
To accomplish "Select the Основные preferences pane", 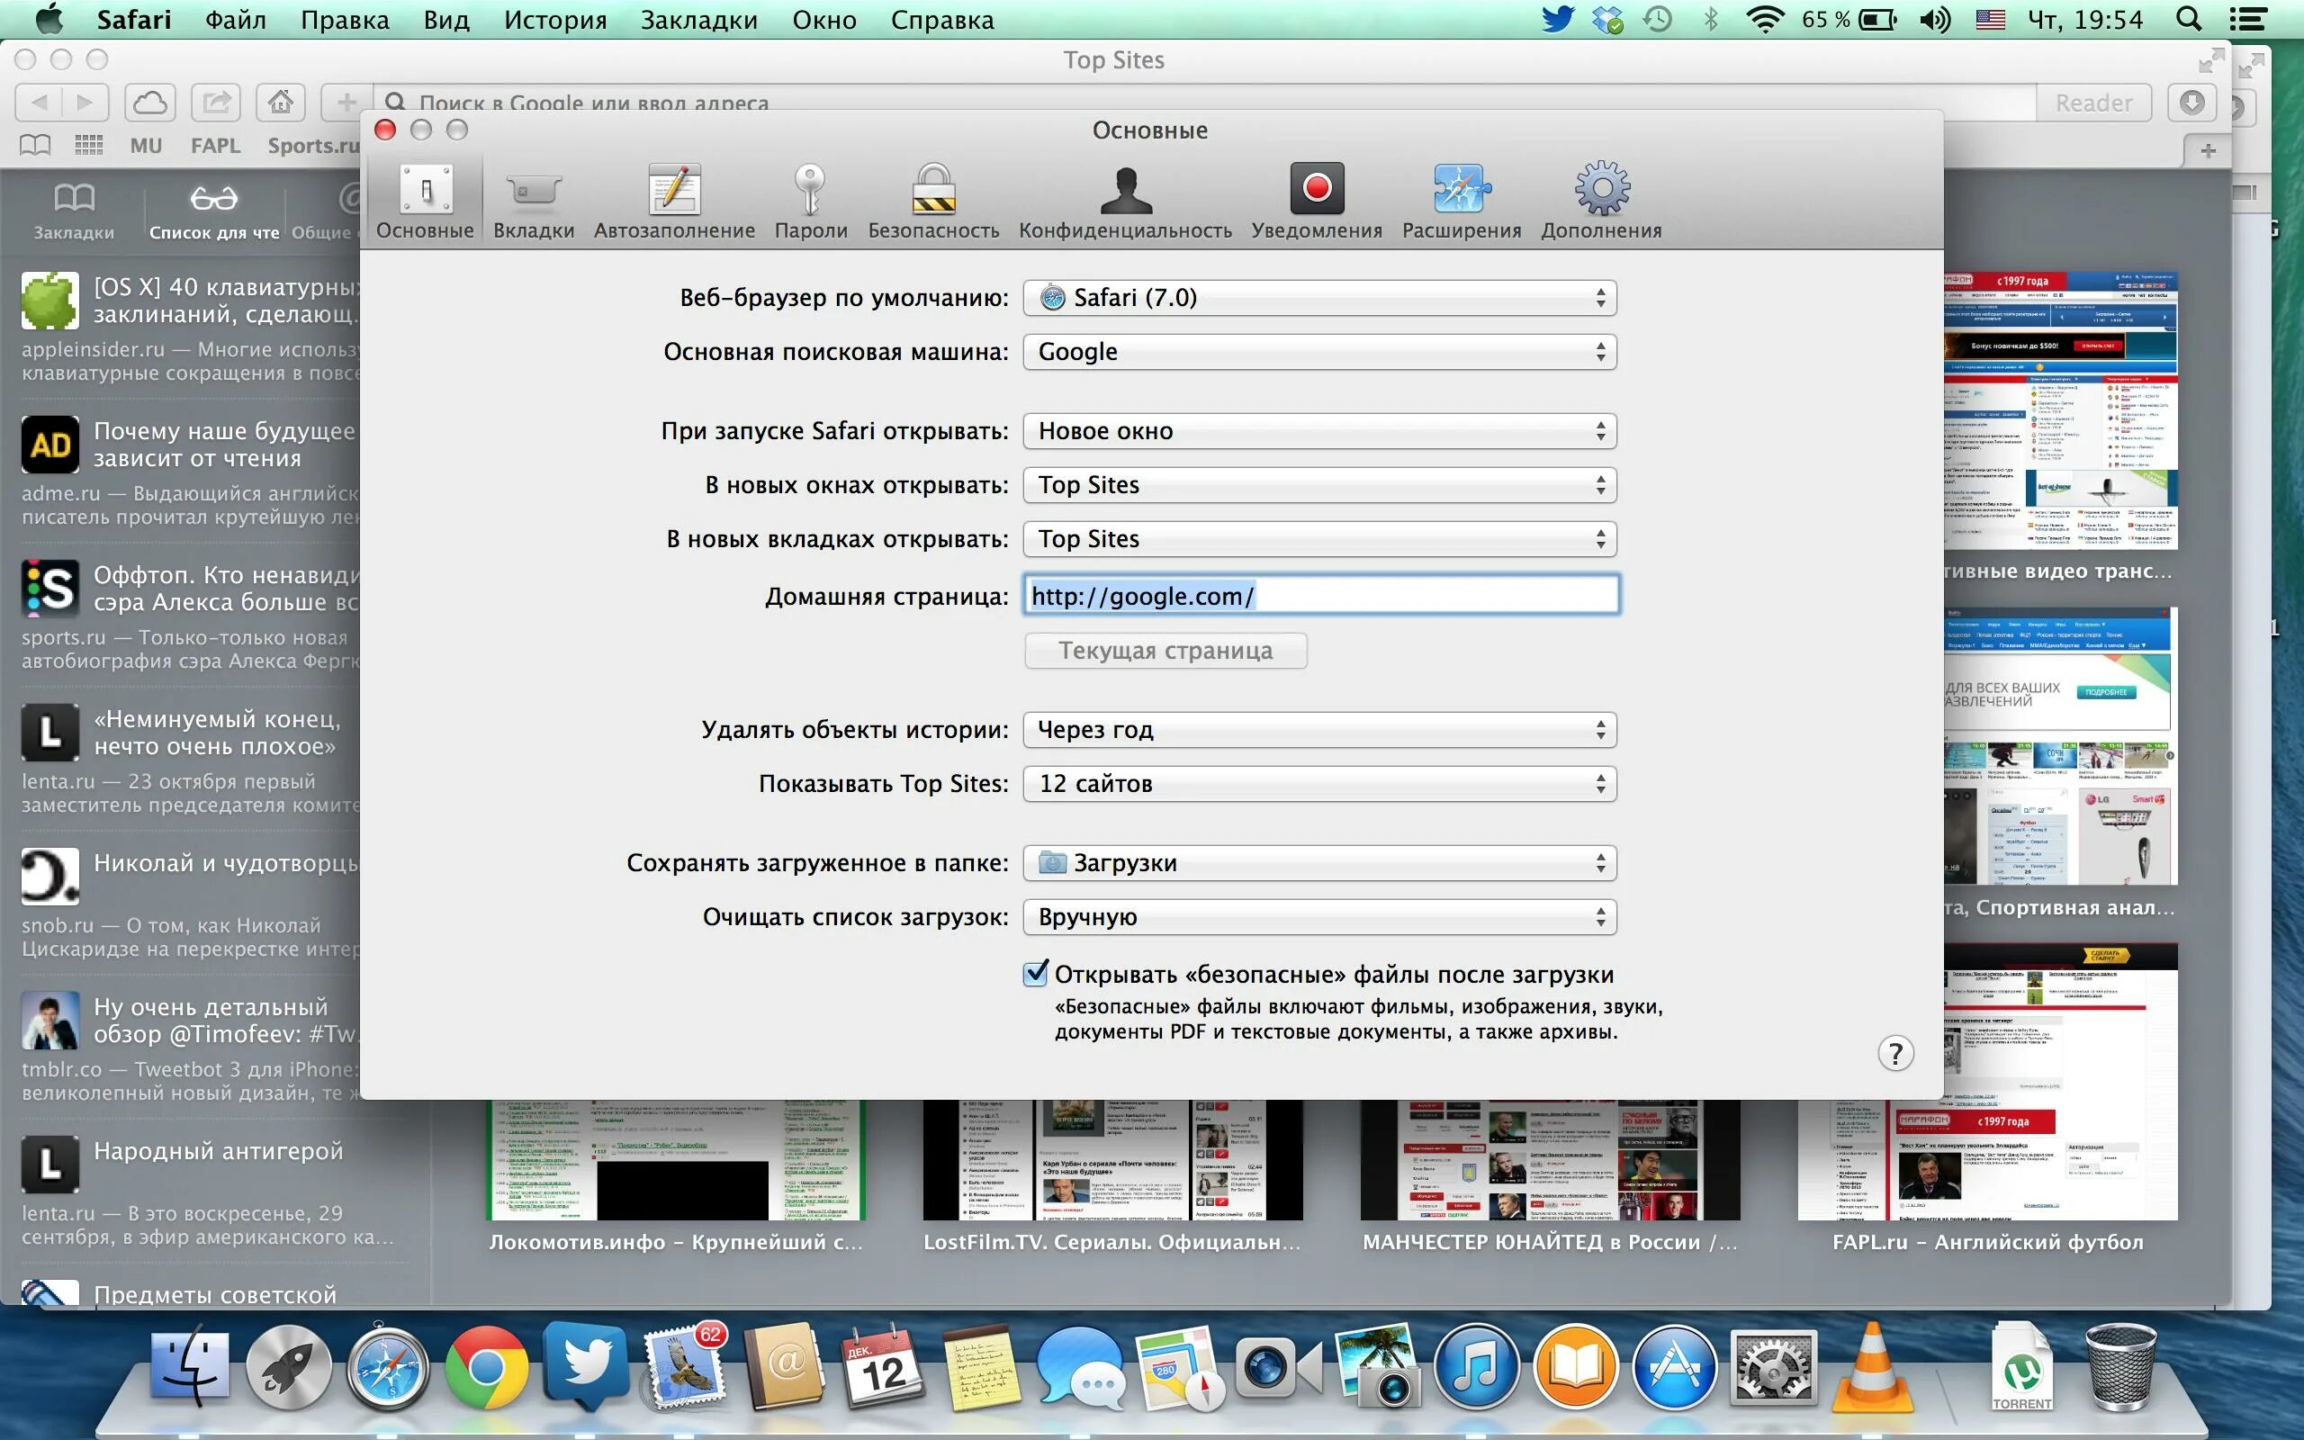I will point(425,202).
